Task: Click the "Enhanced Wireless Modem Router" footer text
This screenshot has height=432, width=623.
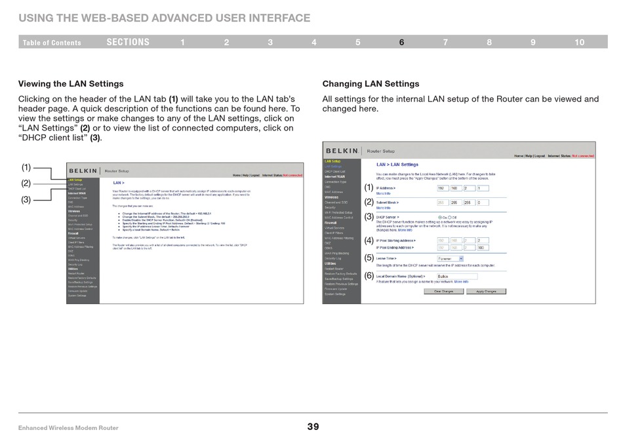Action: pos(68,427)
